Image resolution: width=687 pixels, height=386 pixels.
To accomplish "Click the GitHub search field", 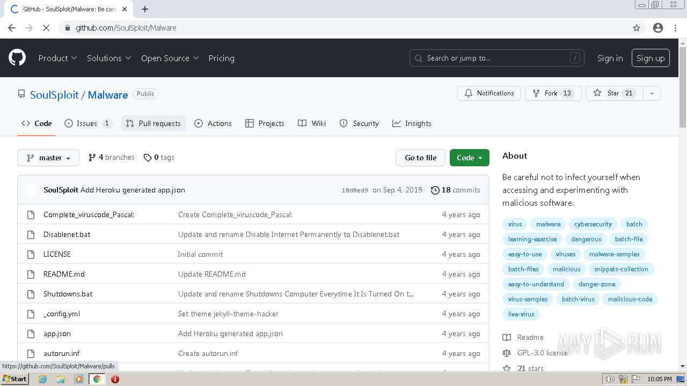I will coord(497,58).
